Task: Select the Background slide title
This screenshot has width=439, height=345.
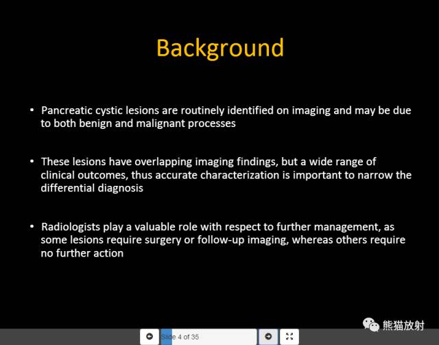Action: pos(220,48)
